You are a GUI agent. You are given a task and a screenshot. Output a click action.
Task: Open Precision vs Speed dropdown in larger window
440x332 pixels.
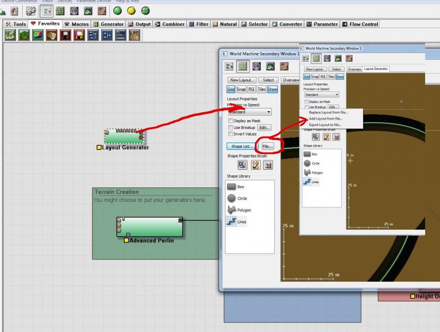coord(250,112)
